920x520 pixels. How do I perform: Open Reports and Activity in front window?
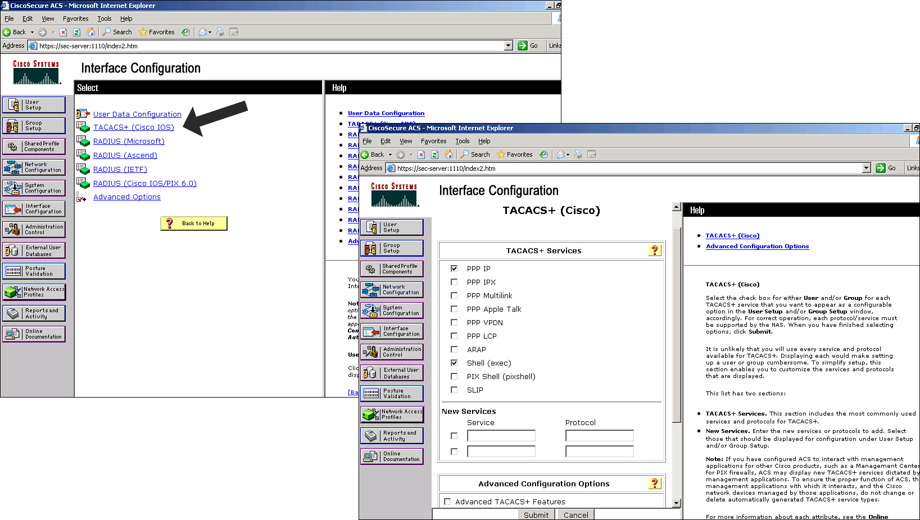(392, 436)
